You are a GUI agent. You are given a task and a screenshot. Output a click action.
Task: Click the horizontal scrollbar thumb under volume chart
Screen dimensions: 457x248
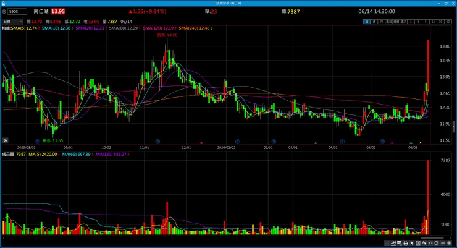[432, 238]
